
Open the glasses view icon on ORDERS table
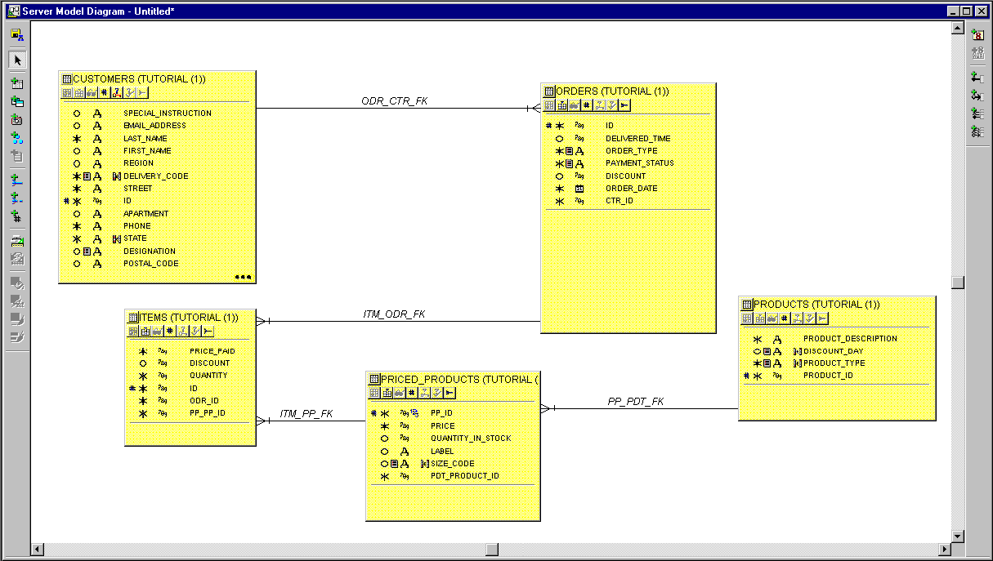[573, 105]
